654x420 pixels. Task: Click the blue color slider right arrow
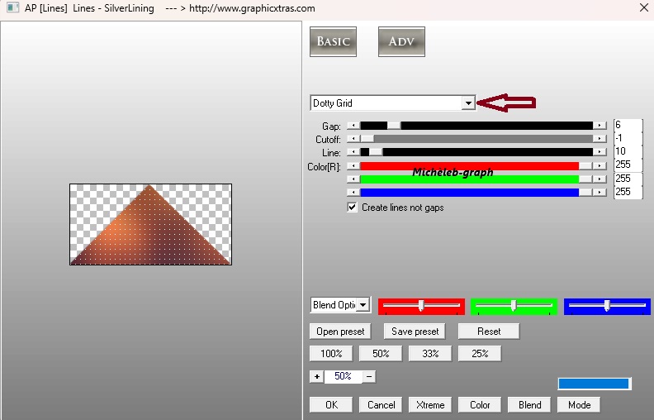599,193
